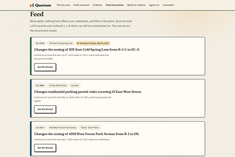Go to The live case page
Viewport: 235px width, 157px height.
pyautogui.click(x=63, y=5)
